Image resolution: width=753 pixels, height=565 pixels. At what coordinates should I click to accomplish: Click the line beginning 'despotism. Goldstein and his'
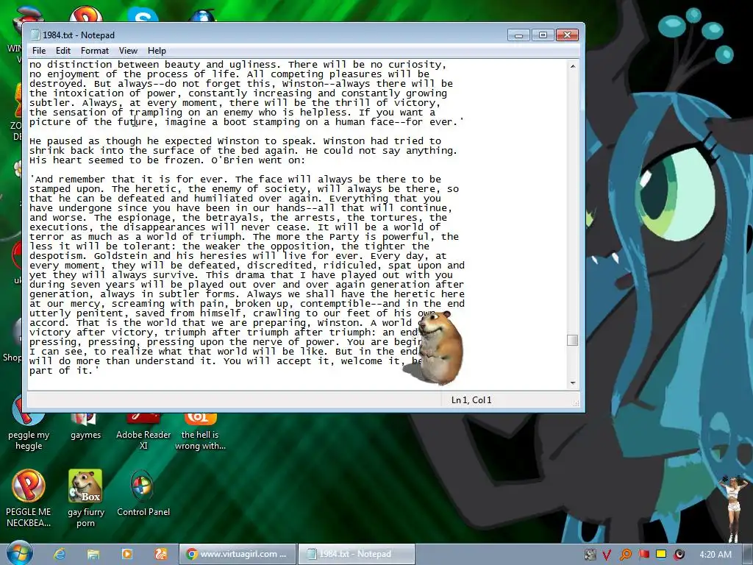tap(238, 255)
